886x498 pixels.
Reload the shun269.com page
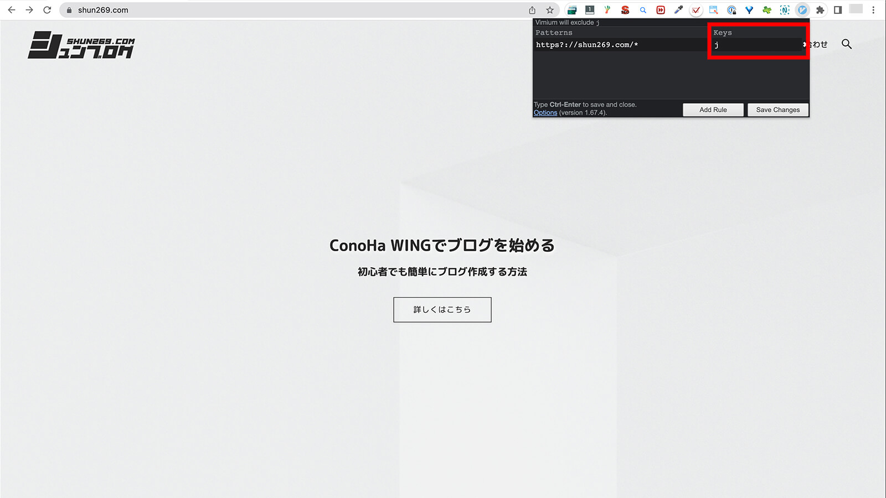point(47,10)
